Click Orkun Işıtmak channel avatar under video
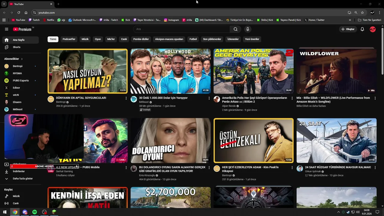Screen dimensions: 384x216 [x=300, y=169]
